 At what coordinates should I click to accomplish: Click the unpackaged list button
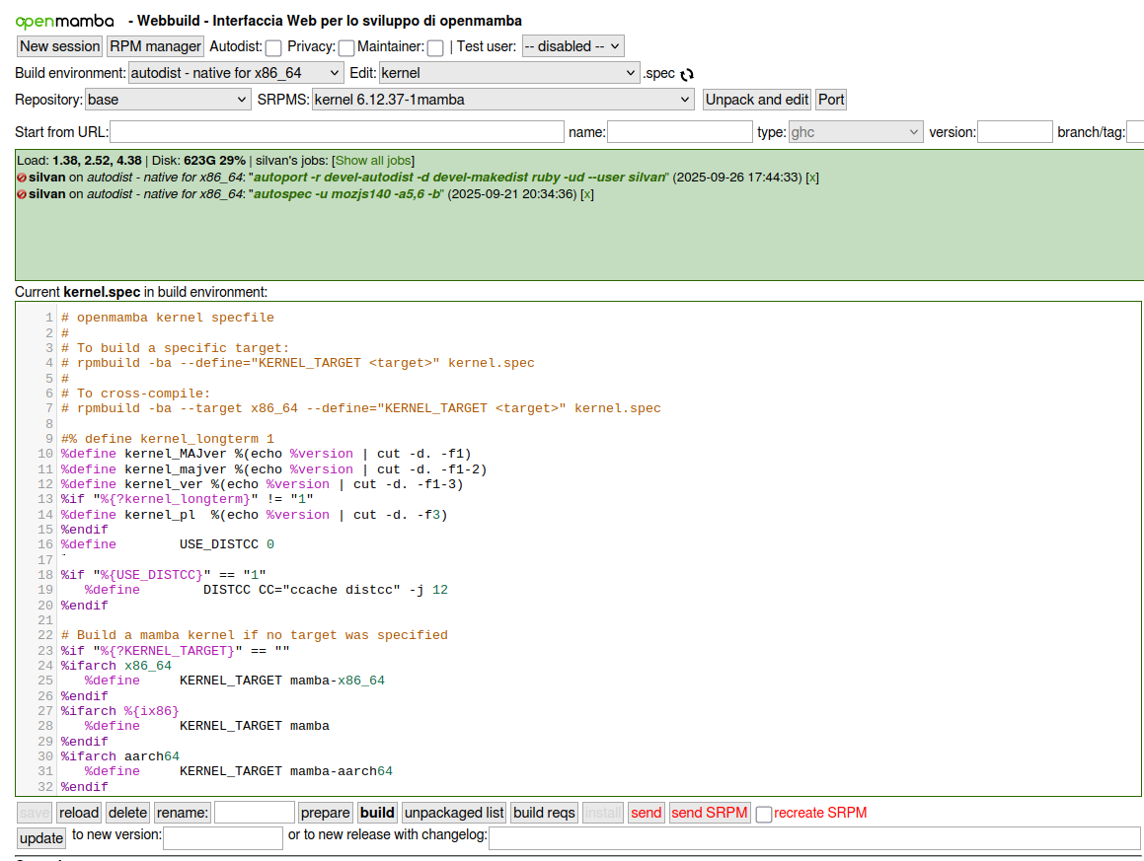coord(454,813)
